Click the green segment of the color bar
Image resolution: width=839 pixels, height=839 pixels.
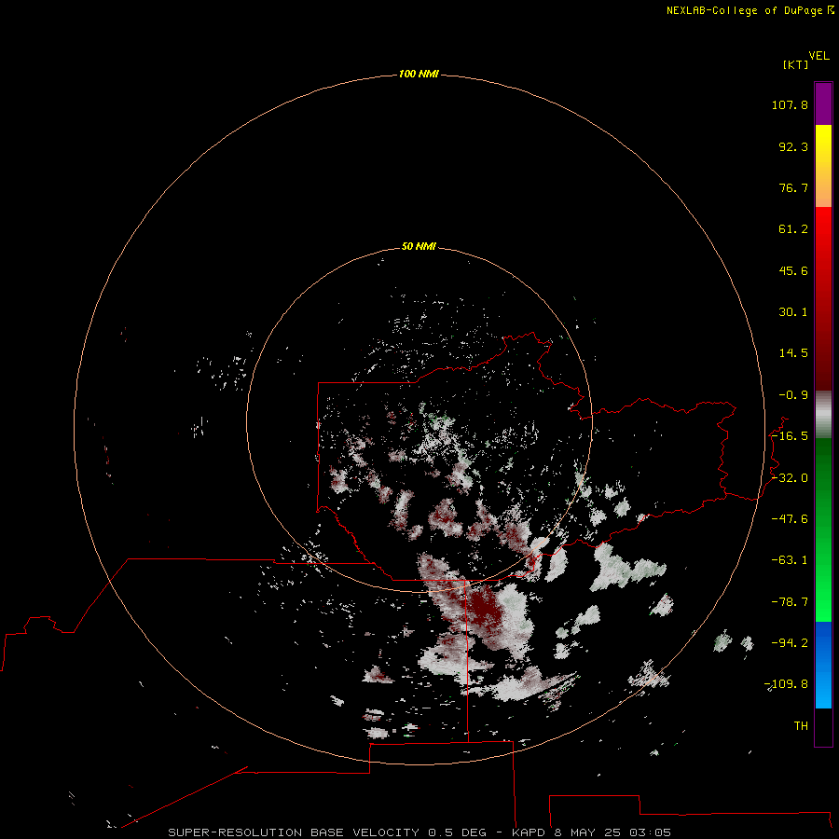pyautogui.click(x=823, y=530)
